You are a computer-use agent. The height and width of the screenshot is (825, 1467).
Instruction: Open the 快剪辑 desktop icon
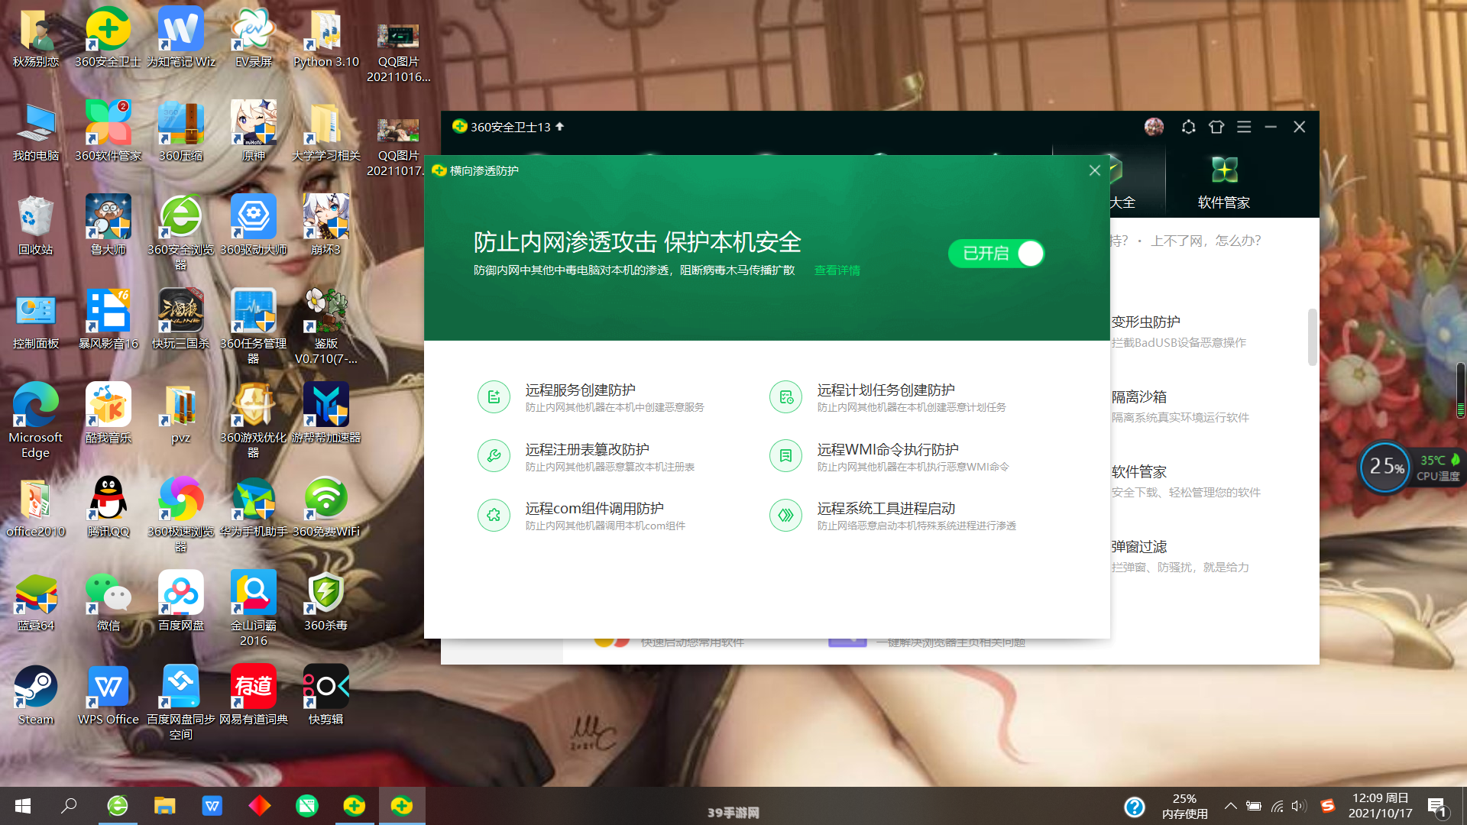point(326,695)
